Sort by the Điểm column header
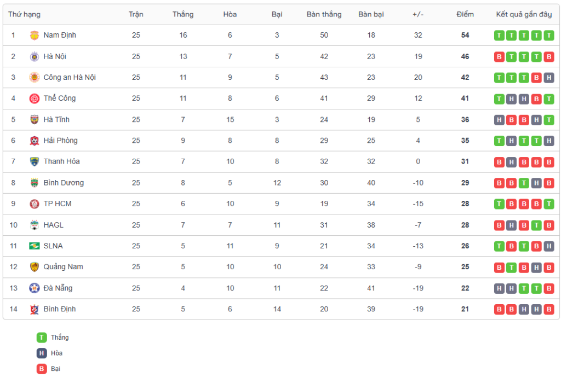The image size is (561, 383). pos(465,14)
